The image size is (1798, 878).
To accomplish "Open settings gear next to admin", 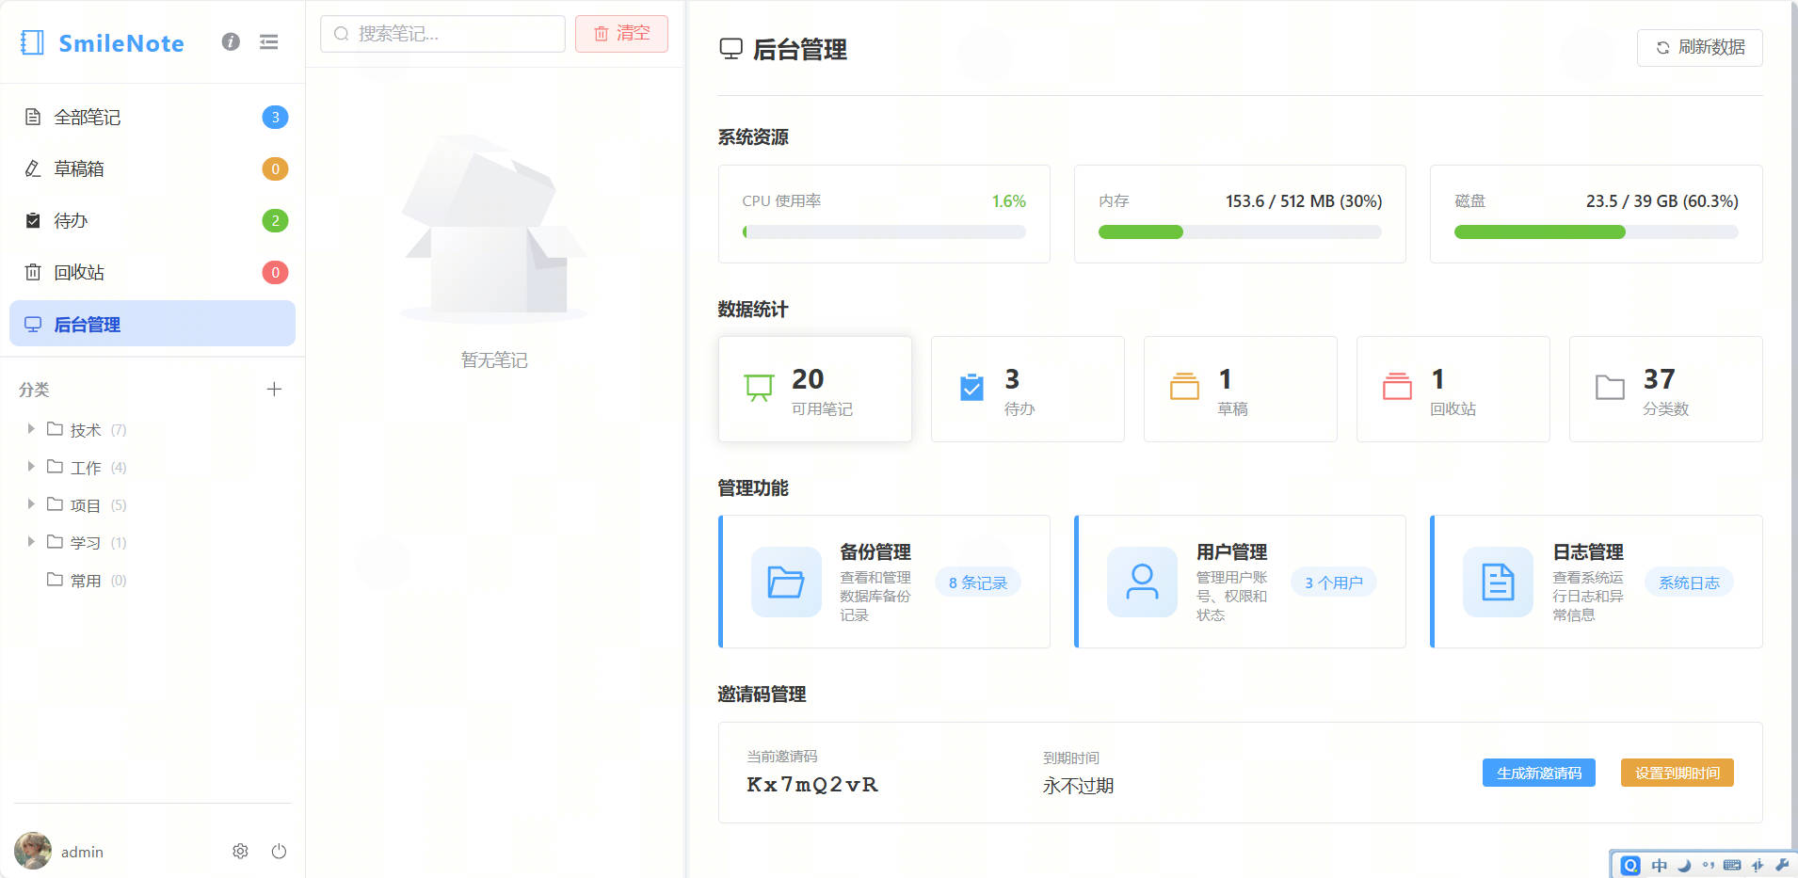I will [x=240, y=851].
